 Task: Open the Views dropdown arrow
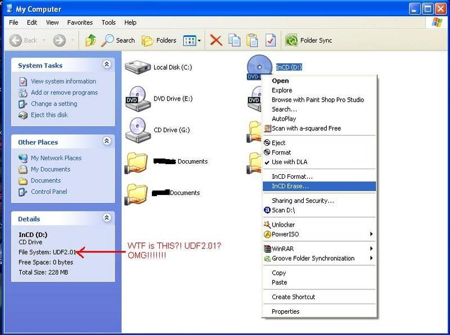pyautogui.click(x=199, y=40)
